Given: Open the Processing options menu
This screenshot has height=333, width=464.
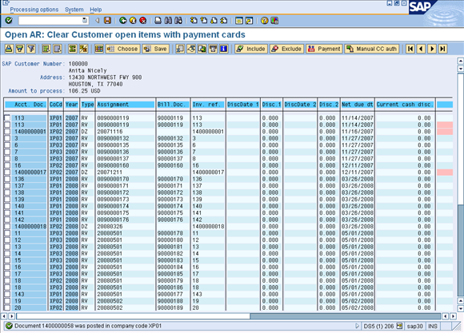Looking at the screenshot, I should coord(34,10).
